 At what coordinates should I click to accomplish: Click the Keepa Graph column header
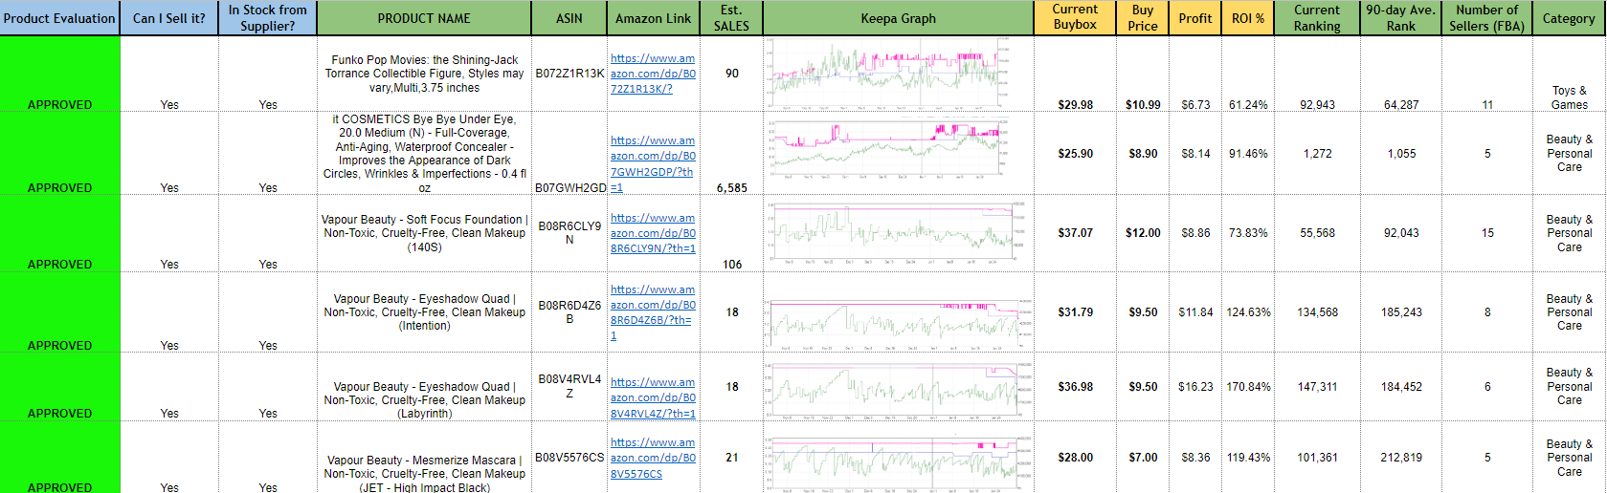(898, 18)
